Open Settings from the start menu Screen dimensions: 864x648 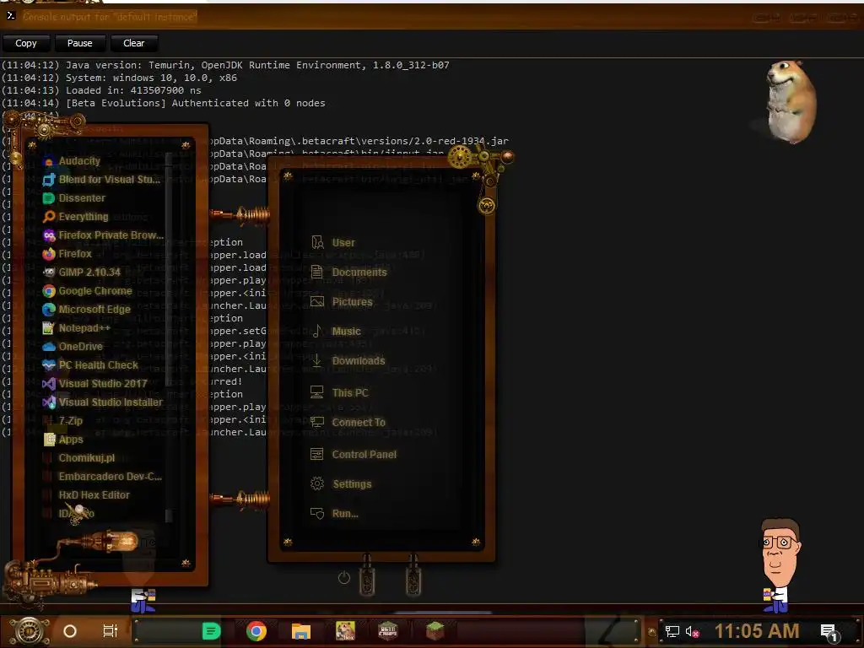tap(341, 483)
